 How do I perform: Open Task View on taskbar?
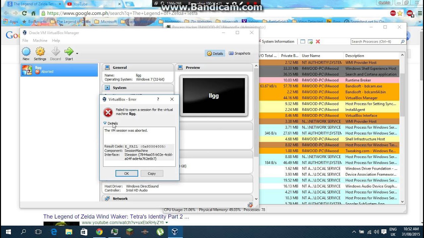click(x=38, y=232)
